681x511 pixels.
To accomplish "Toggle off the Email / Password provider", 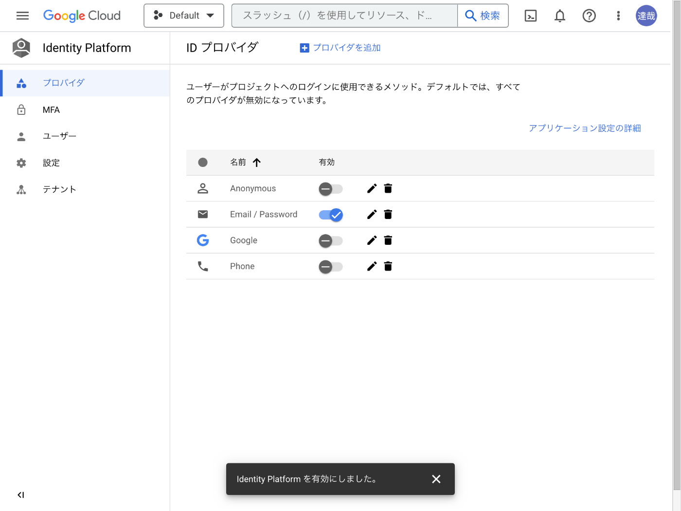I will 331,215.
